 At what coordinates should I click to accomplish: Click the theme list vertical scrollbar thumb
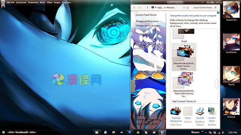point(216,84)
